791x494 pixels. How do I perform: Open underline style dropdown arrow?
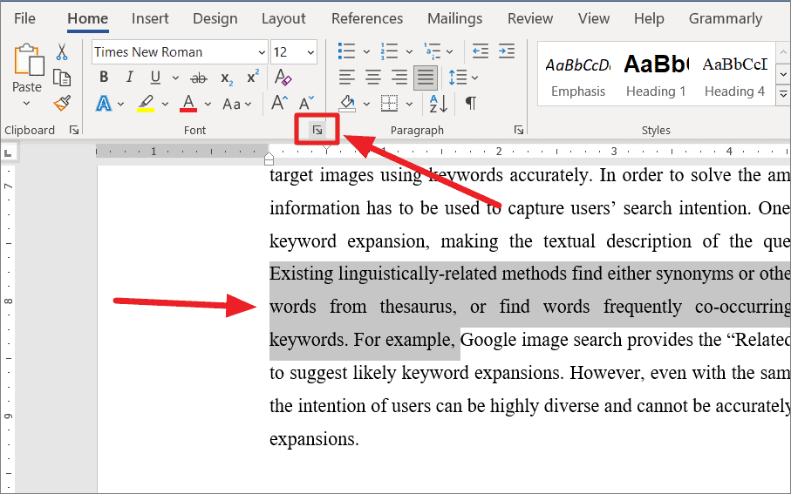click(x=175, y=78)
